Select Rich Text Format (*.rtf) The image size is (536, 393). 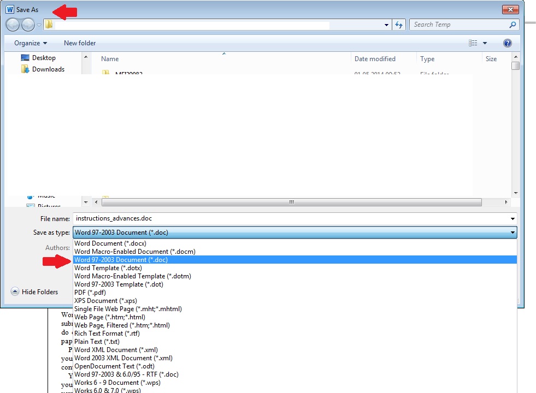pos(295,334)
